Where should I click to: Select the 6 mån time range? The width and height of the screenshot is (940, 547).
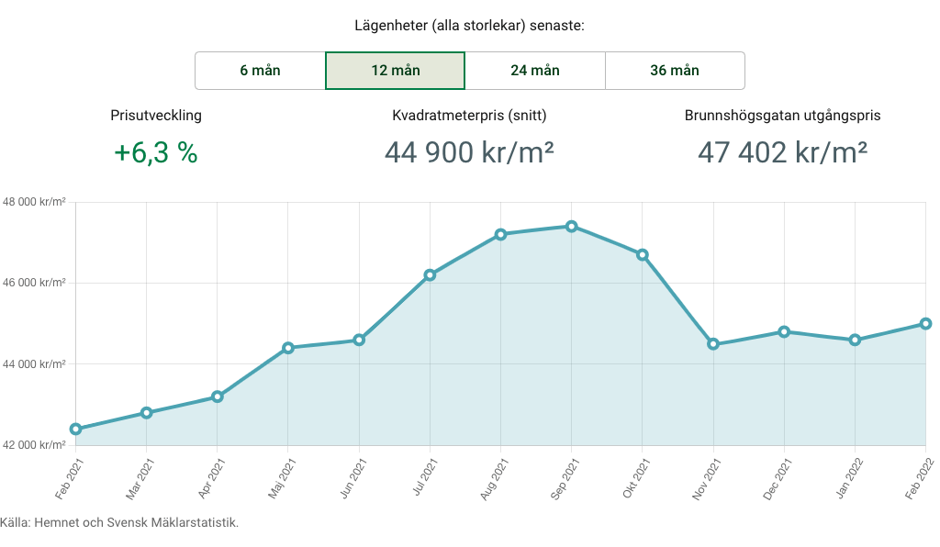(260, 71)
